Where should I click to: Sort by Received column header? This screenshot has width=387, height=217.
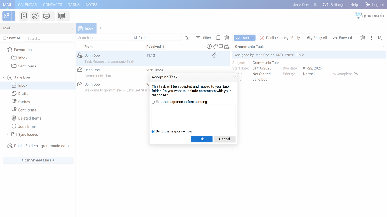coord(155,47)
